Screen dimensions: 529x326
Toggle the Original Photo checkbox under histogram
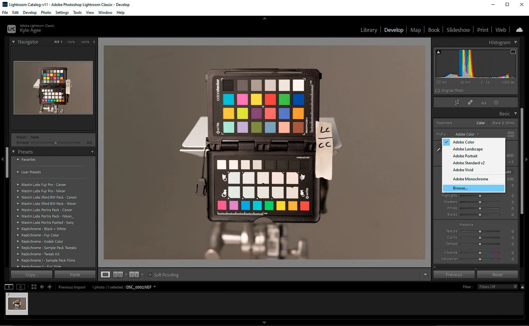(x=437, y=90)
